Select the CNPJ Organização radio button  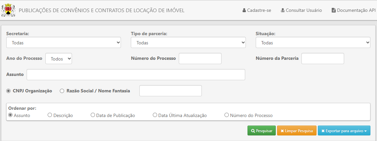(9, 91)
